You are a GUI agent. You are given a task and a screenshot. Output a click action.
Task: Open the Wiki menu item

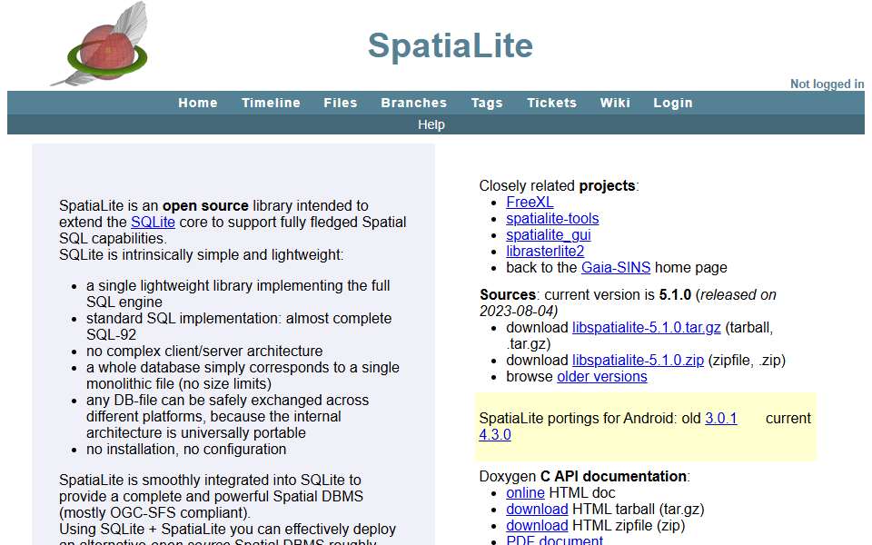(x=615, y=103)
